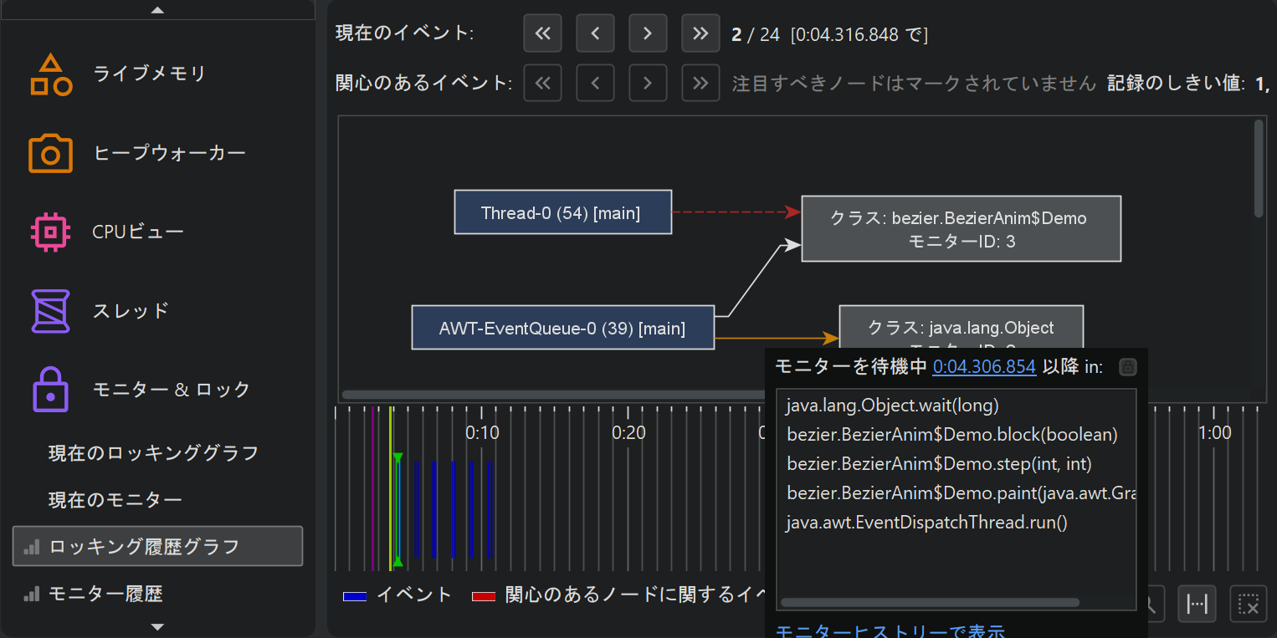The image size is (1277, 638).
Task: Click the モニター & ロック padlock icon
Action: [50, 390]
